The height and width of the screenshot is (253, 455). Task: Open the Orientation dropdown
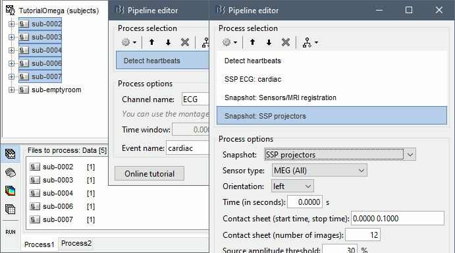pyautogui.click(x=292, y=186)
